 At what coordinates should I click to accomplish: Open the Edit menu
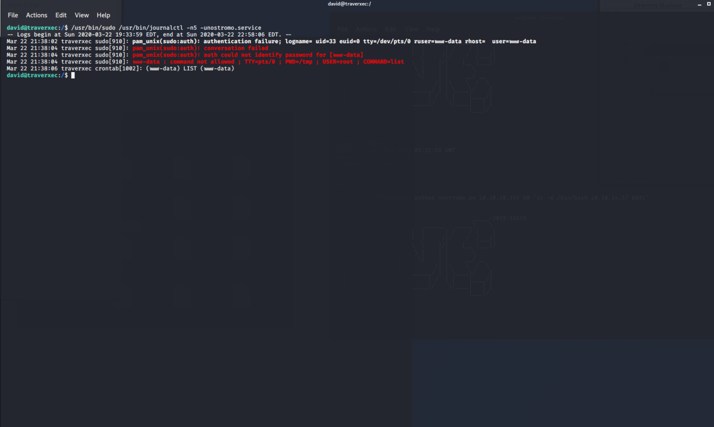(61, 15)
